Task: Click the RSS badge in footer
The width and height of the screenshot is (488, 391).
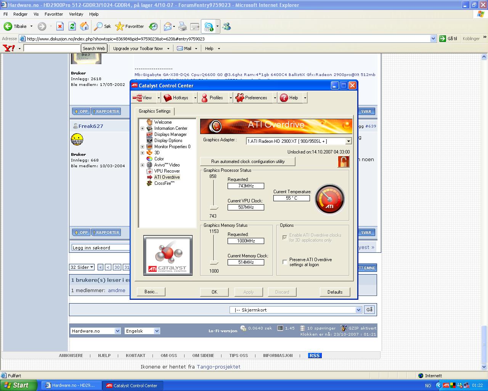Action: click(x=315, y=355)
